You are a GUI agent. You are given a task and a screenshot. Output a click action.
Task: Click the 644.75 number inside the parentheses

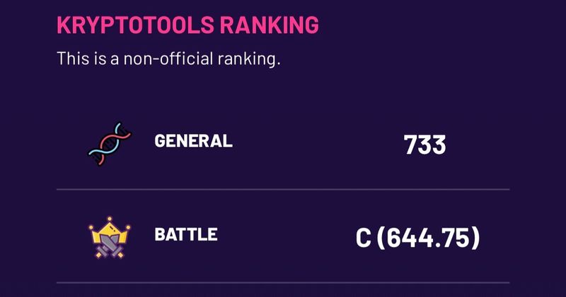tap(429, 237)
